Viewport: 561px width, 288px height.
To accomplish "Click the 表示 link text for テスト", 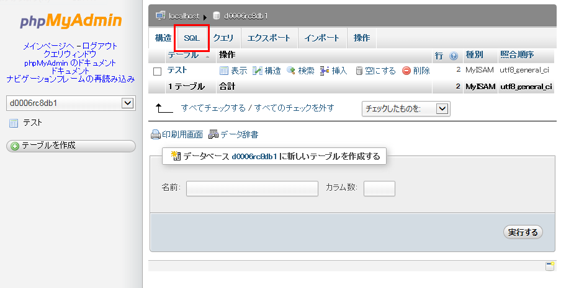I will [239, 71].
